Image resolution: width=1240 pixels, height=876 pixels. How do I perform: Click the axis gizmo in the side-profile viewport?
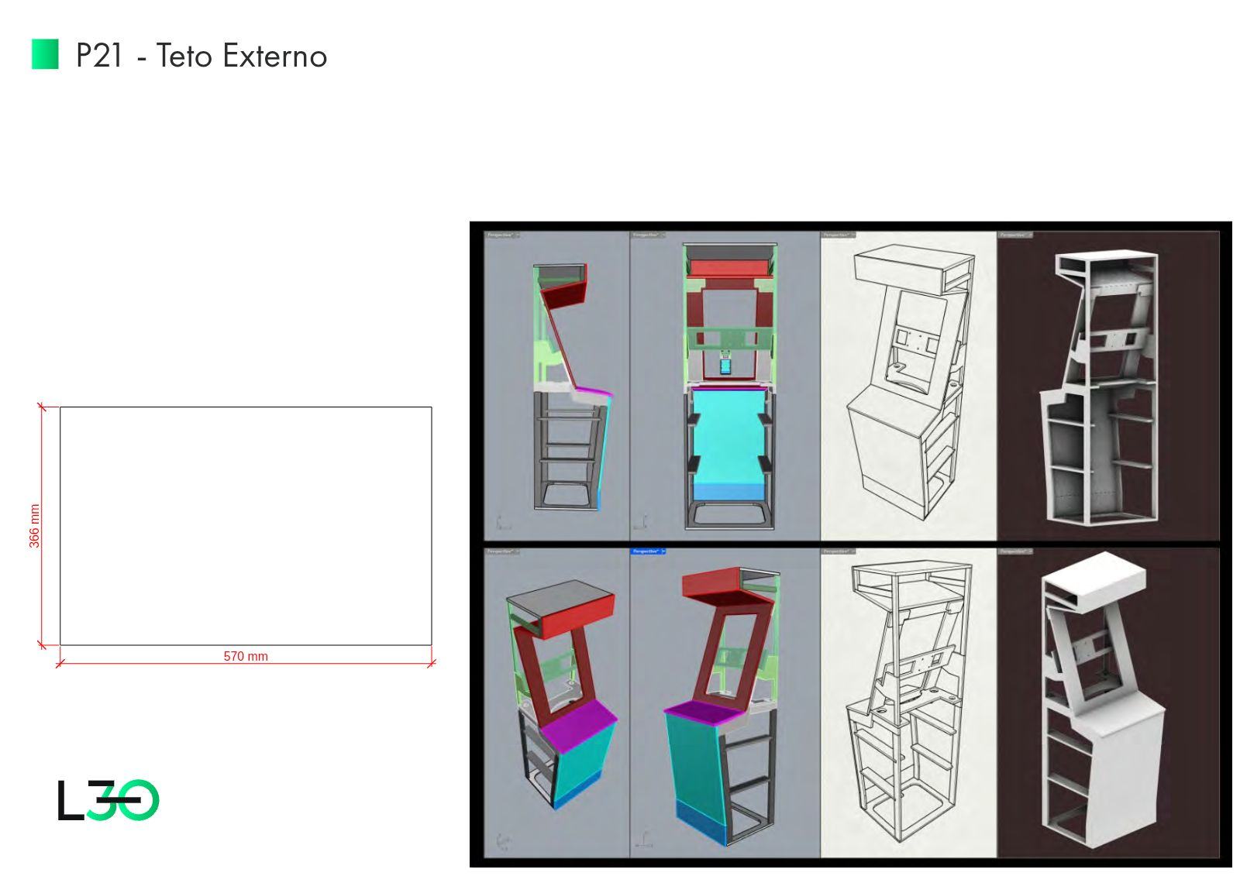click(x=502, y=521)
